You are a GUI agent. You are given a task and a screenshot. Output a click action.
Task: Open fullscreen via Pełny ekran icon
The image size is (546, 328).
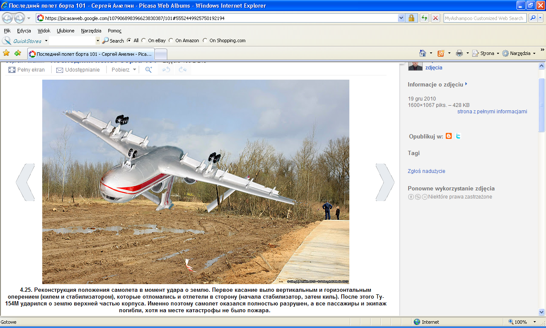(x=12, y=70)
